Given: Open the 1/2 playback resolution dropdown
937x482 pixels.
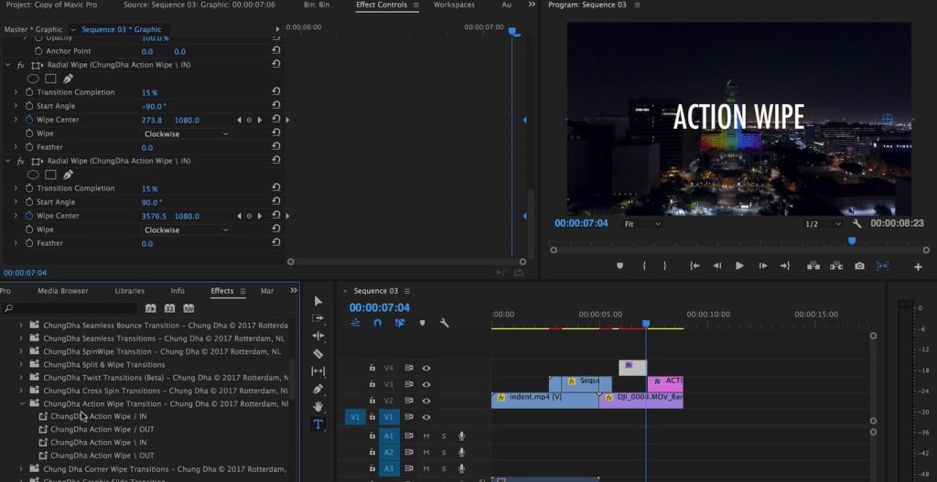Looking at the screenshot, I should coord(823,224).
